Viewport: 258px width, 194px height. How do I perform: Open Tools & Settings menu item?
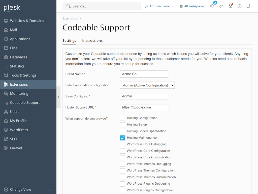coord(28,75)
